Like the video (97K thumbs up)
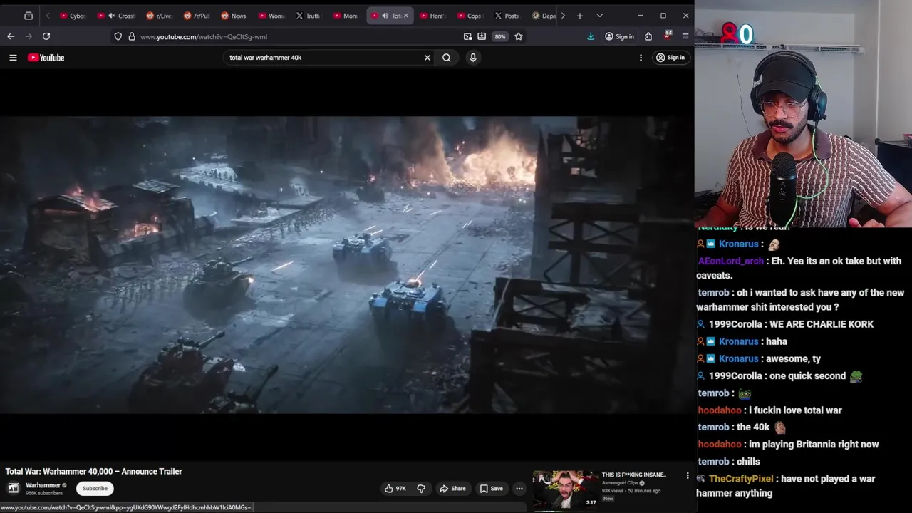Viewport: 912px width, 513px height. pos(395,489)
